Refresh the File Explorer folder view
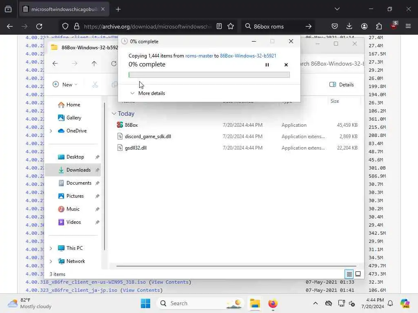 [114, 64]
